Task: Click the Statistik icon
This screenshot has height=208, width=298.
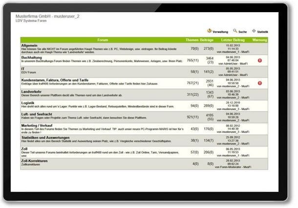Action: pos(254,30)
